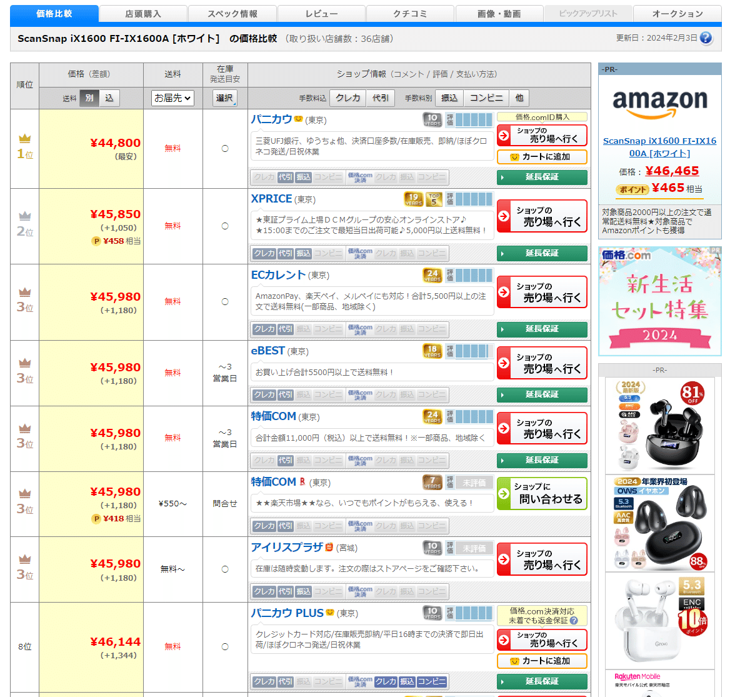The height and width of the screenshot is (697, 730).
Task: Open the クチコミ tab
Action: click(x=410, y=14)
